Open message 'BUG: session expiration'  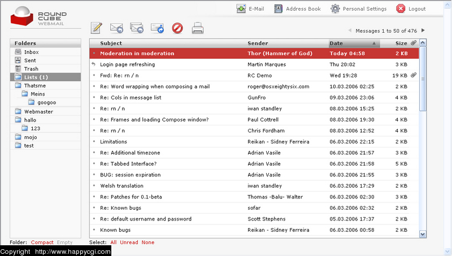(131, 175)
